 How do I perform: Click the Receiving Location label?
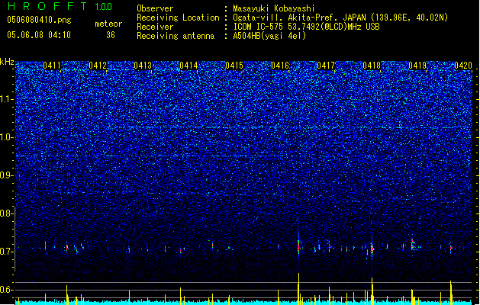(x=178, y=18)
